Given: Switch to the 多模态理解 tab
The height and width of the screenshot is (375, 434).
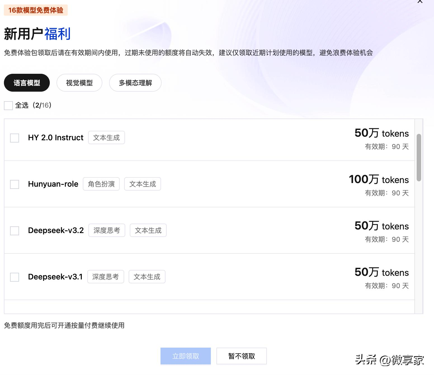Looking at the screenshot, I should (135, 83).
